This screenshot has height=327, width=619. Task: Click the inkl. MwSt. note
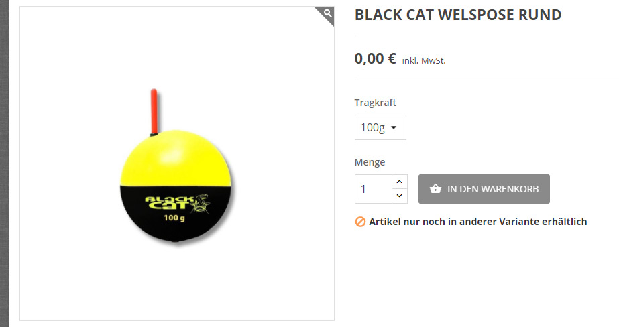(x=424, y=61)
